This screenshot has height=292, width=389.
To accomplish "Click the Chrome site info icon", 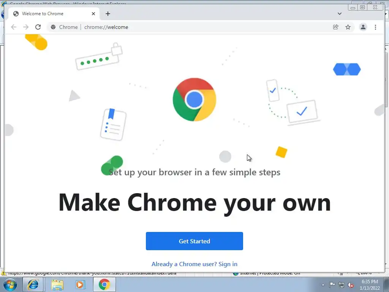I will point(53,27).
